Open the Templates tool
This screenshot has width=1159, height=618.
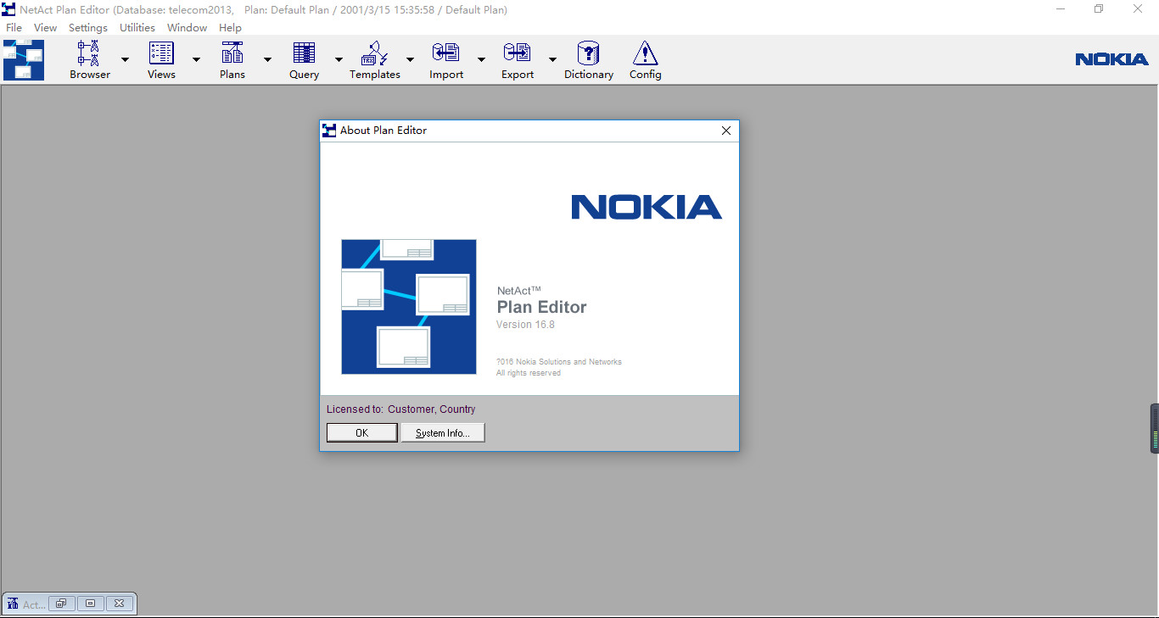[374, 58]
